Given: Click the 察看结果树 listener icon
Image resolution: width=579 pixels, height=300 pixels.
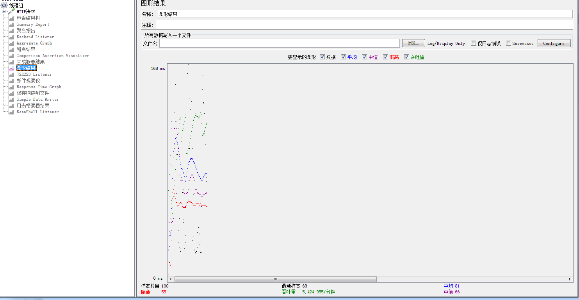Looking at the screenshot, I should click(x=12, y=18).
